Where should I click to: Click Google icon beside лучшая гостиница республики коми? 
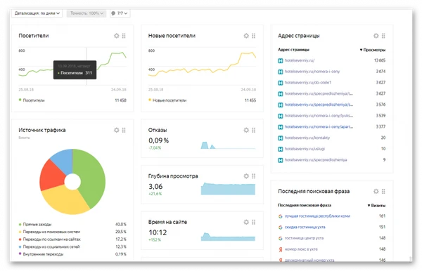tap(280, 216)
